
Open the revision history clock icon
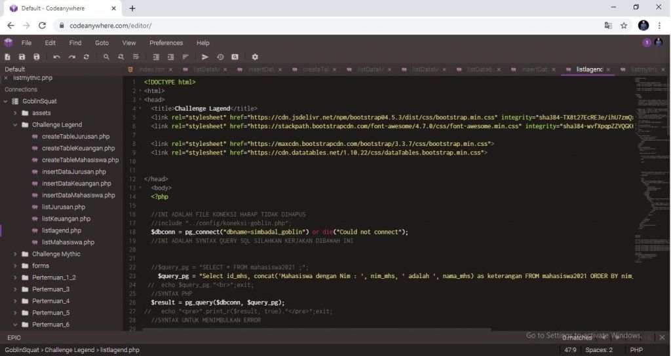tap(220, 57)
